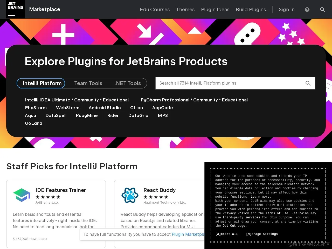Choose DataSpell product
Viewport: 332px width, 249px height.
coord(56,115)
